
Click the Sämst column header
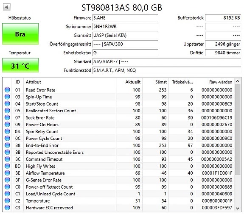156,82
